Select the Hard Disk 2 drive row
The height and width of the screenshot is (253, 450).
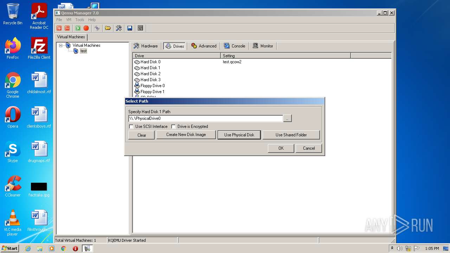(x=262, y=74)
